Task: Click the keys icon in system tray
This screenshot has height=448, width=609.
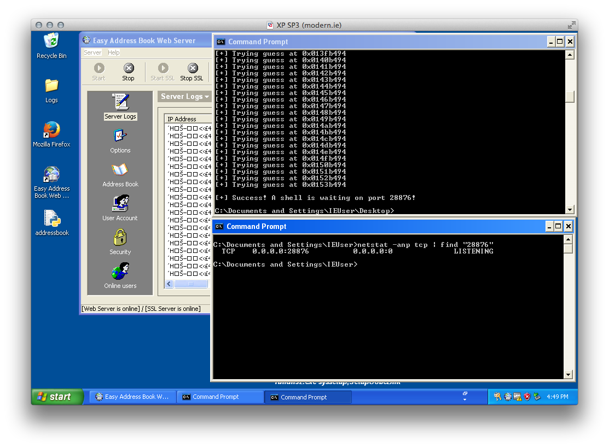Action: click(x=497, y=397)
